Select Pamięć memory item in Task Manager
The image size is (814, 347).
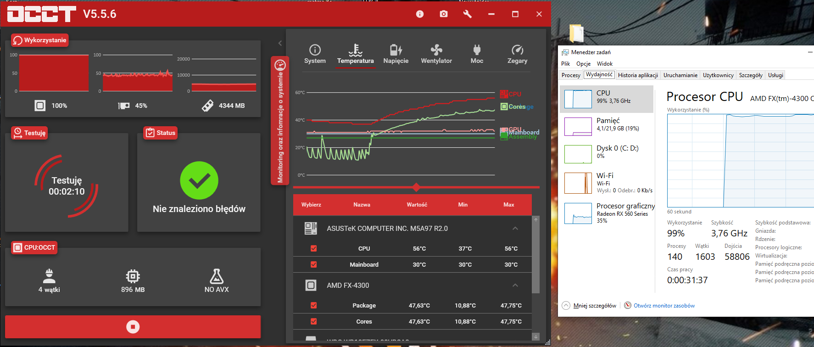[607, 127]
